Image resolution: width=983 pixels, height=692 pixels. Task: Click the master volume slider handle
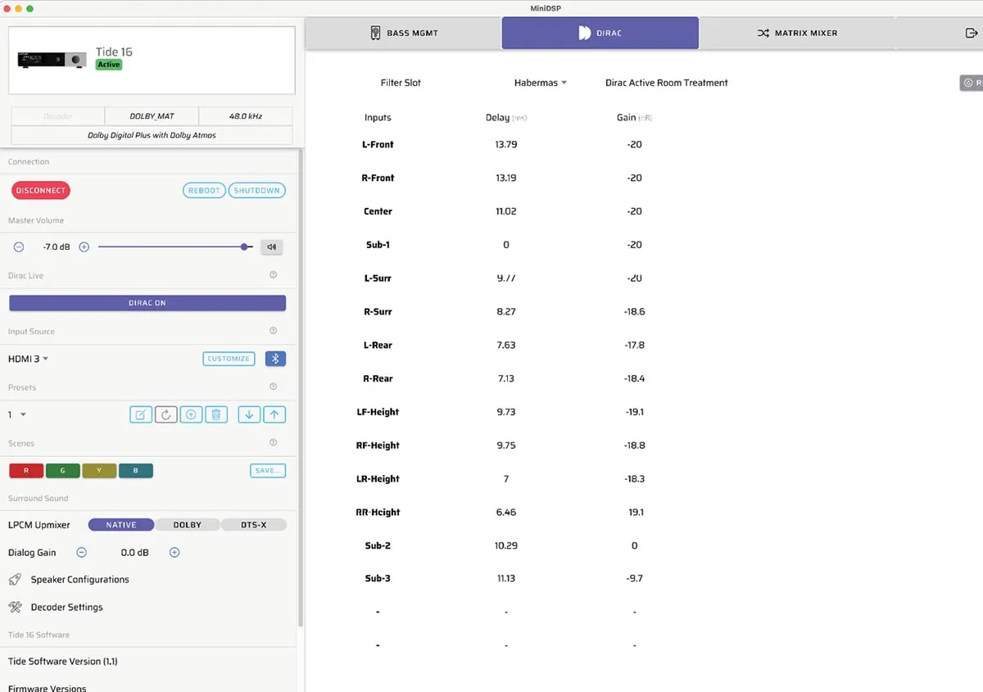click(244, 246)
